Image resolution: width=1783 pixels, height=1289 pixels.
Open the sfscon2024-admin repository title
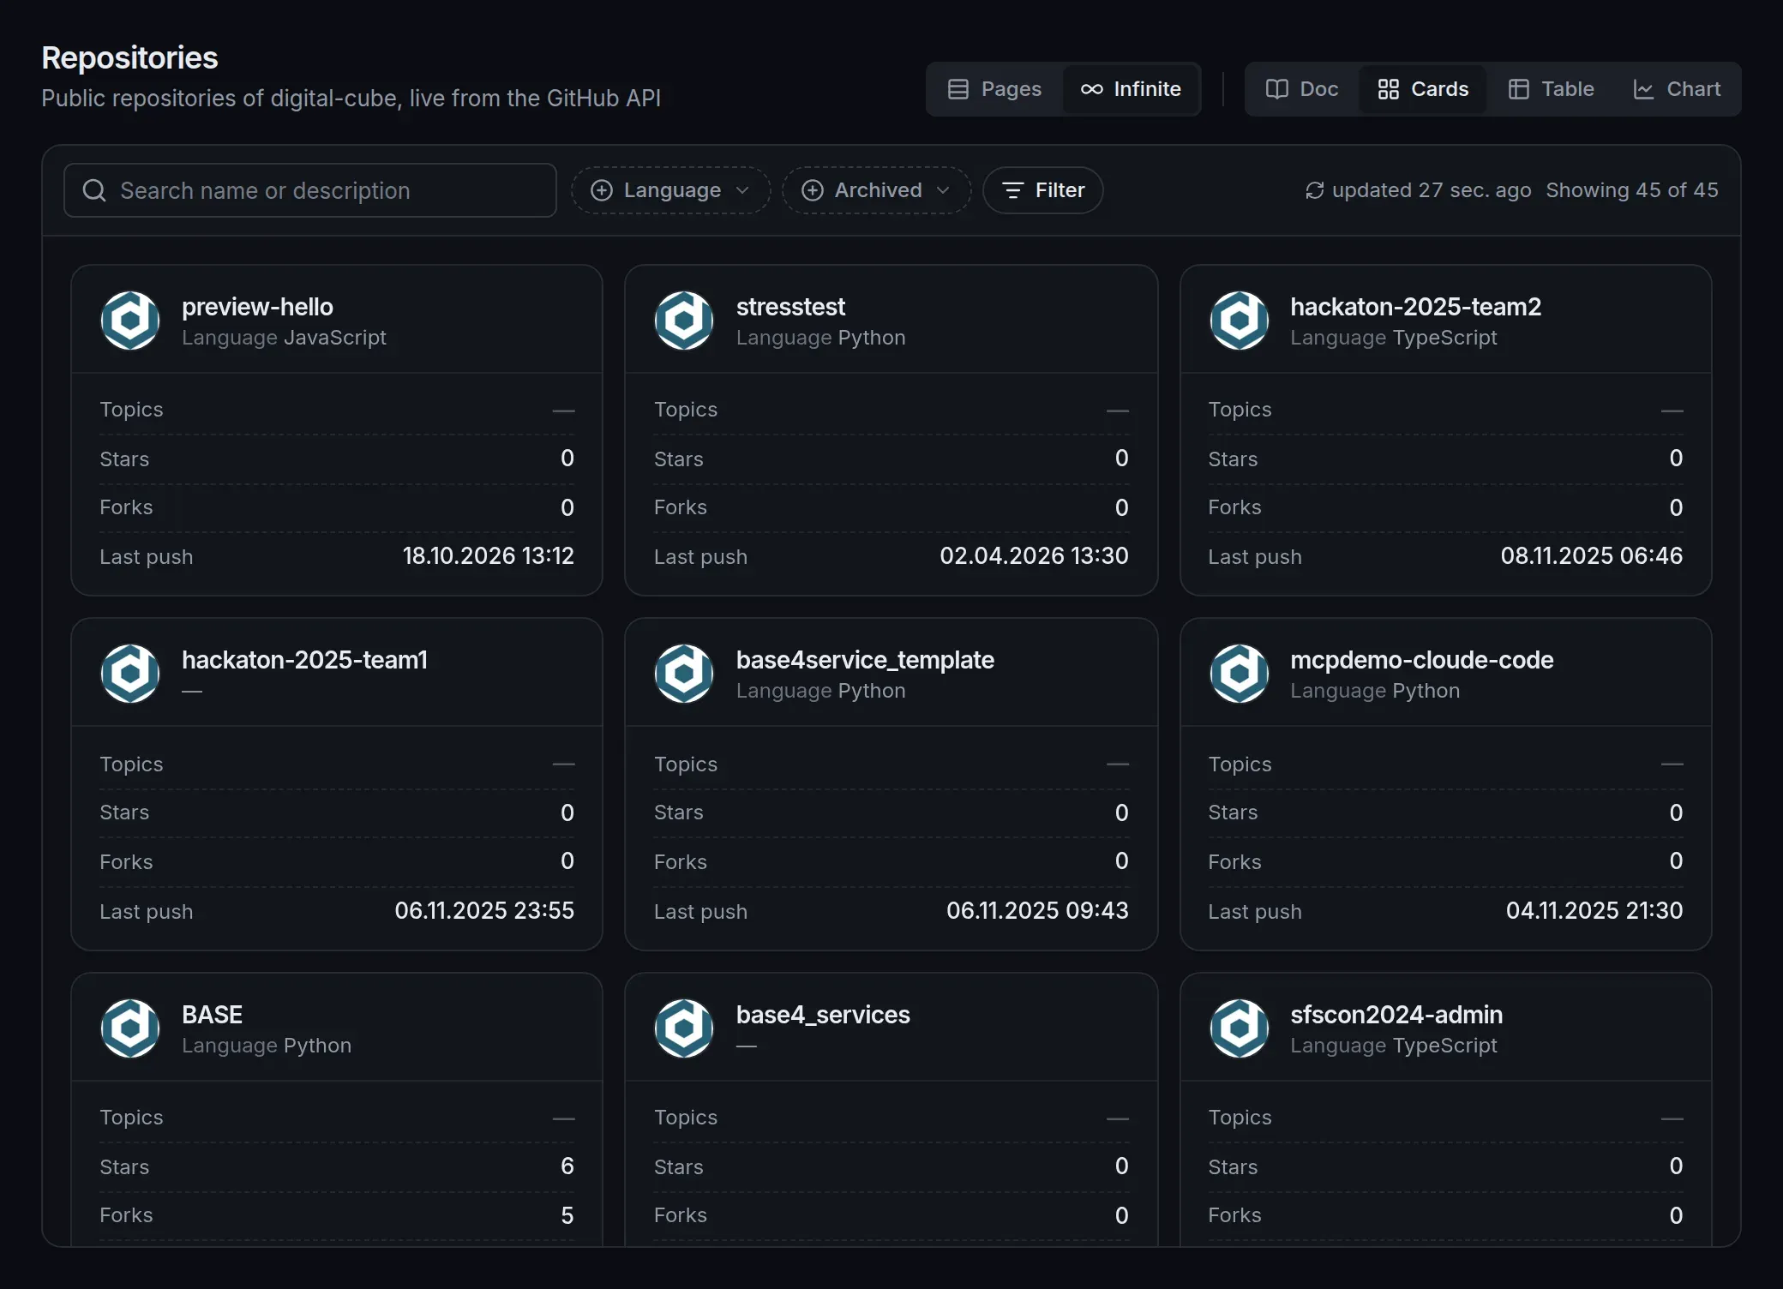coord(1396,1015)
